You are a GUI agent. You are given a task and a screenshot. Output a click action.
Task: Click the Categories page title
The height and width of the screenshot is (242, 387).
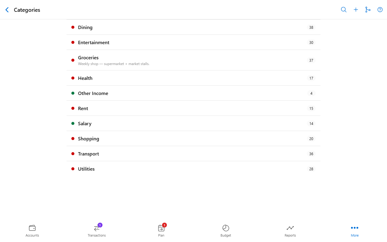pyautogui.click(x=27, y=10)
